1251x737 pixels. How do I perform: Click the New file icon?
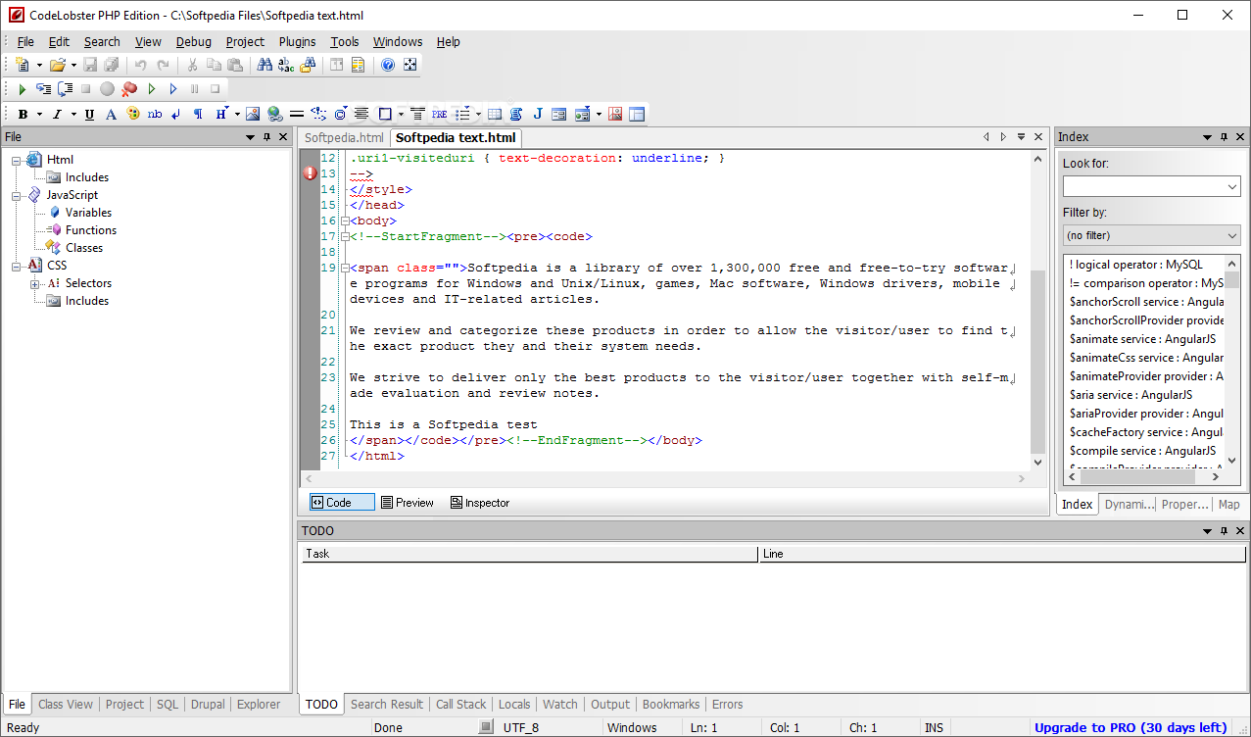[x=23, y=65]
